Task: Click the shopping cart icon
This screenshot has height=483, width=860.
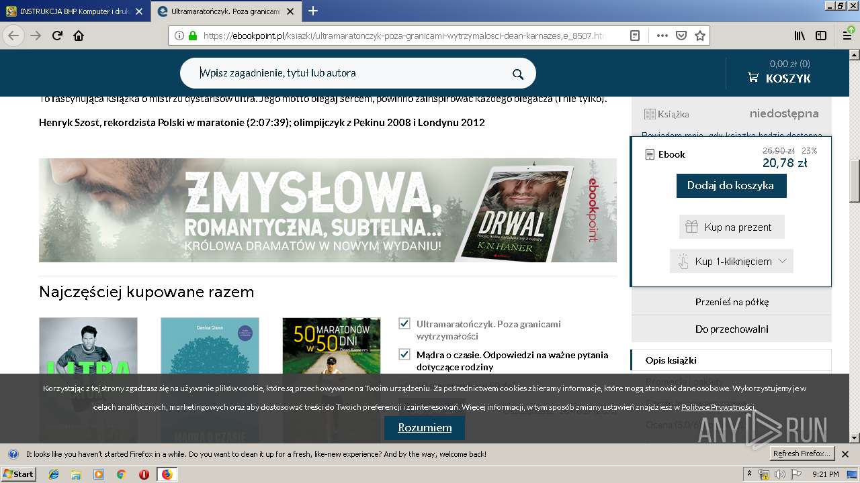Action: tap(753, 78)
